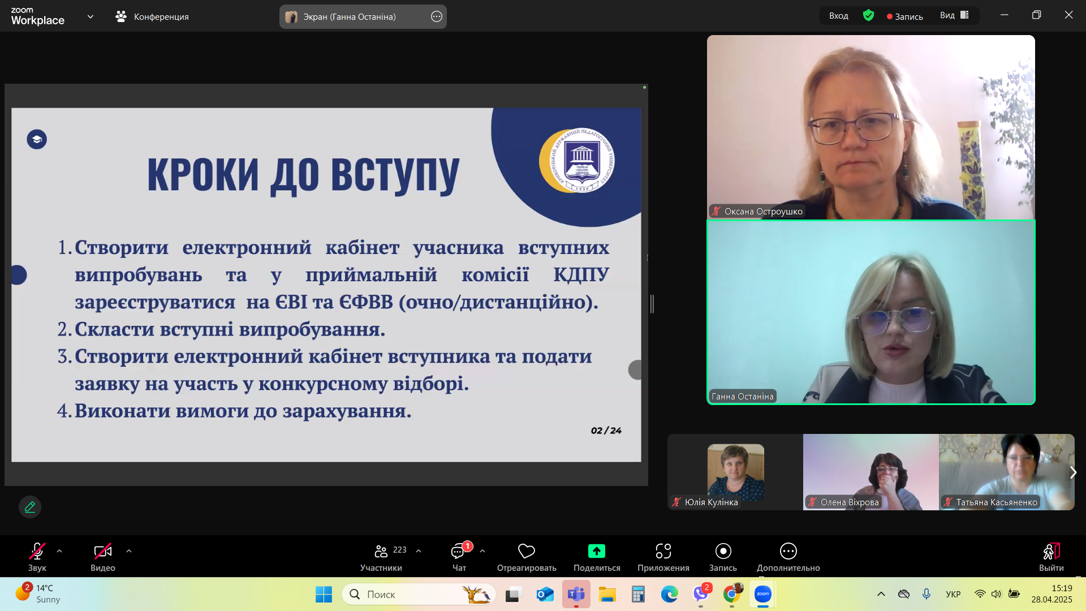This screenshot has width=1086, height=611.
Task: Open the Chat panel
Action: click(458, 551)
